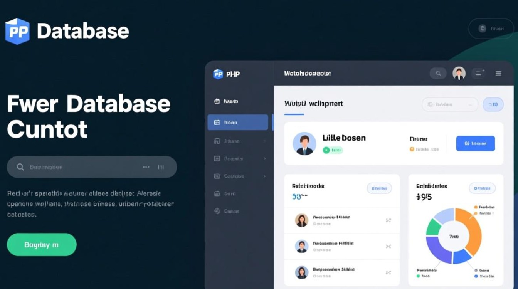
Task: Click action icon on third list row
Action: pos(388,272)
